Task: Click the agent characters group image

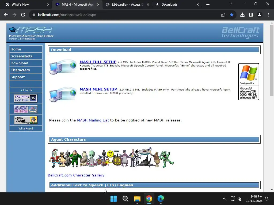Action: 111,158
